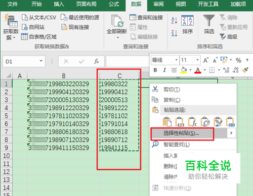Expand Refresh All dropdown arrow
This screenshot has width=253, height=196.
coord(118,37)
